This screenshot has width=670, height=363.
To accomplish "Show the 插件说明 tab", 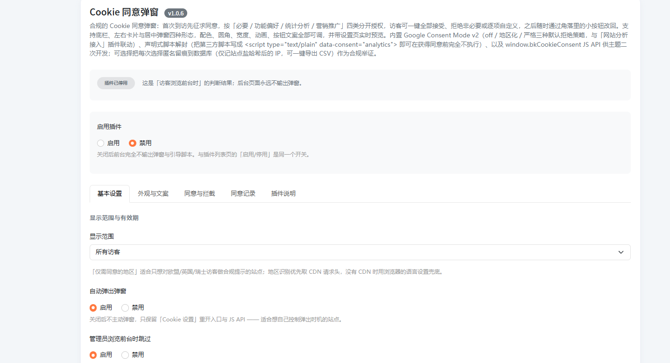I will [283, 193].
